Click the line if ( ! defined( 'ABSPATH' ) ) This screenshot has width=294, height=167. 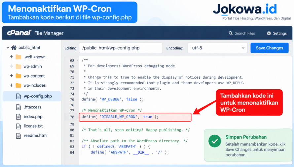pos(116,147)
